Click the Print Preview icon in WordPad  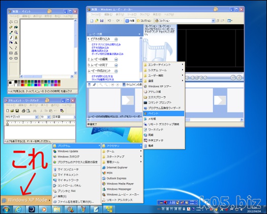coord(28,111)
